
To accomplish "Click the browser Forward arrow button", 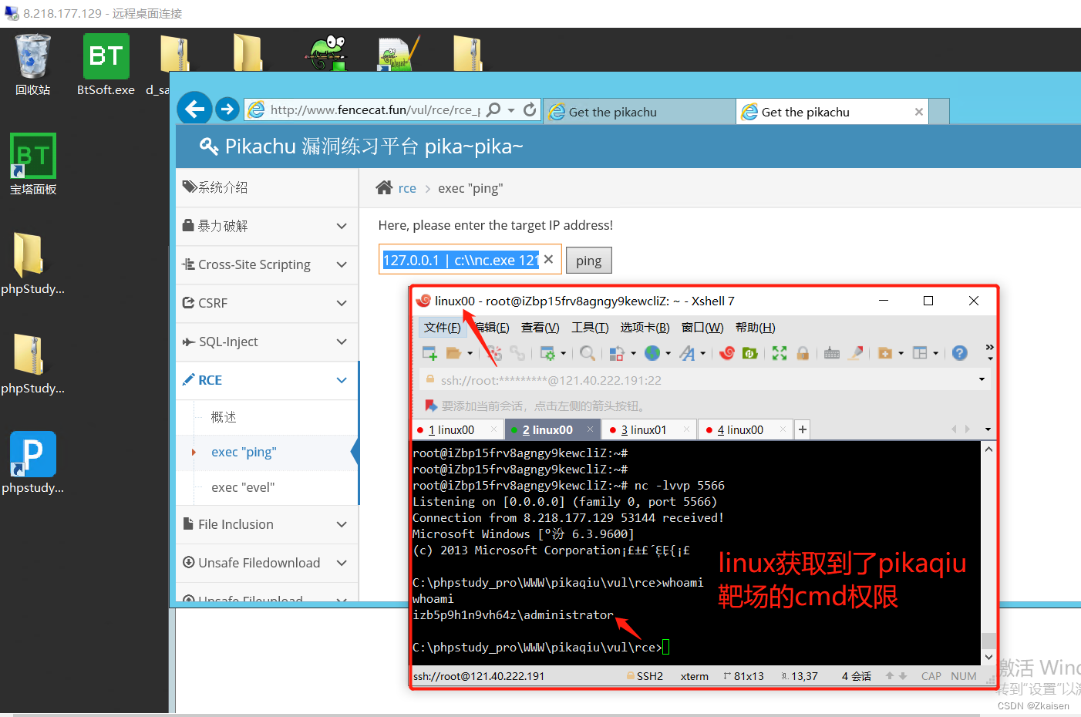I will [227, 109].
